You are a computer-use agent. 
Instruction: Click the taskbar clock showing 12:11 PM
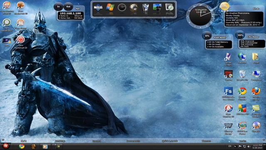[x=257, y=146]
